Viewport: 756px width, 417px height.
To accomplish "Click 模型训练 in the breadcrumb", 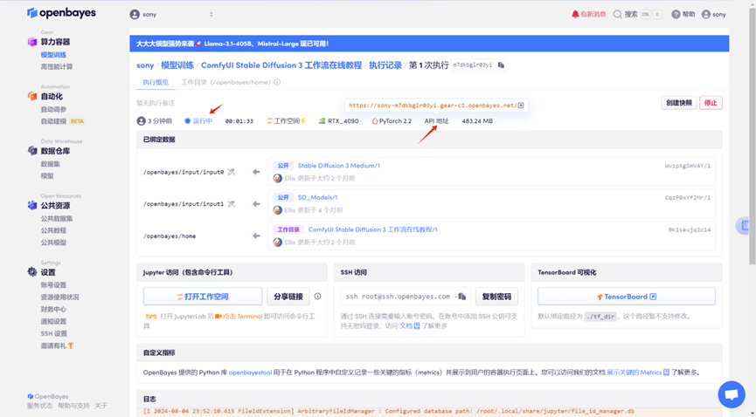I will (177, 65).
